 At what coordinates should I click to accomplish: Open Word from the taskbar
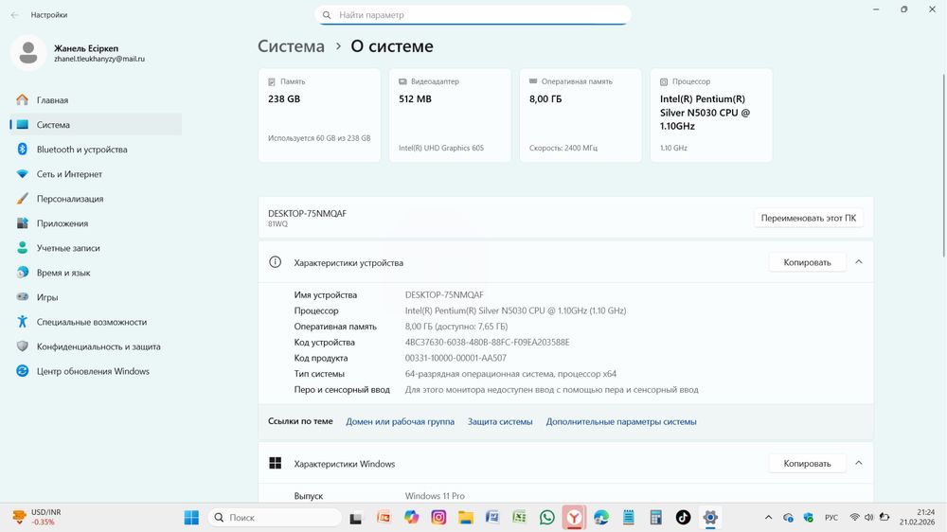coord(492,518)
